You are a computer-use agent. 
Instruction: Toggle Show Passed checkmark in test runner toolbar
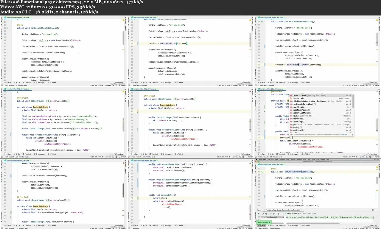262,214
